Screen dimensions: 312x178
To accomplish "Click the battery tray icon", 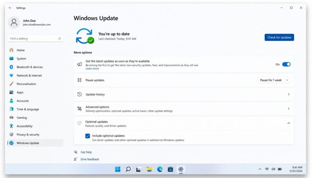I will [280, 169].
